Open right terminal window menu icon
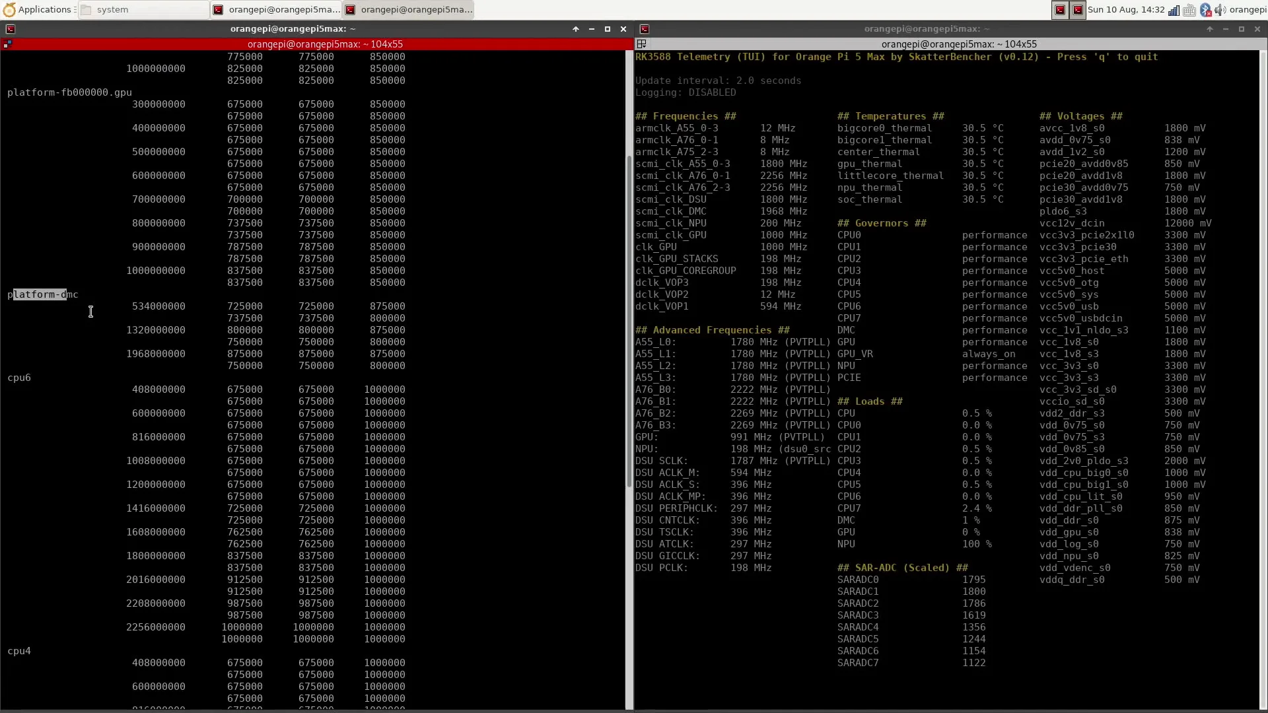 [x=645, y=29]
